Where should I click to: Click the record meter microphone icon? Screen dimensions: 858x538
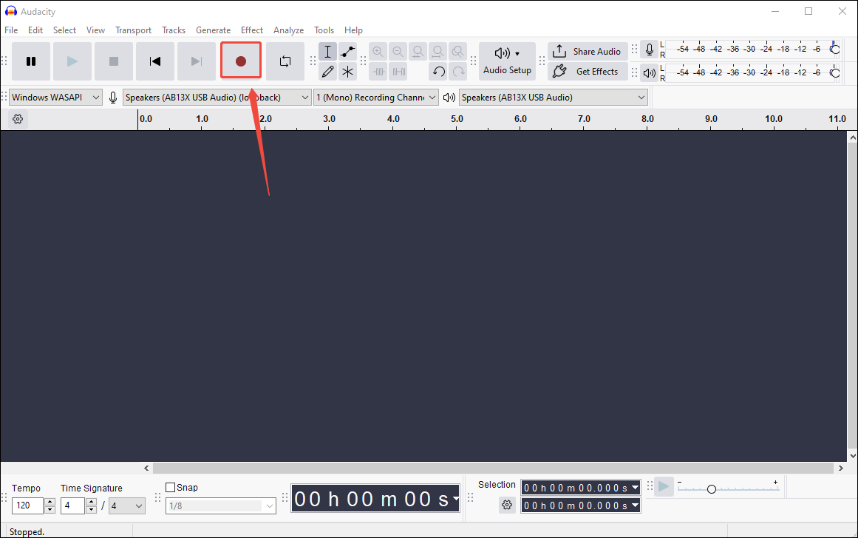(650, 50)
